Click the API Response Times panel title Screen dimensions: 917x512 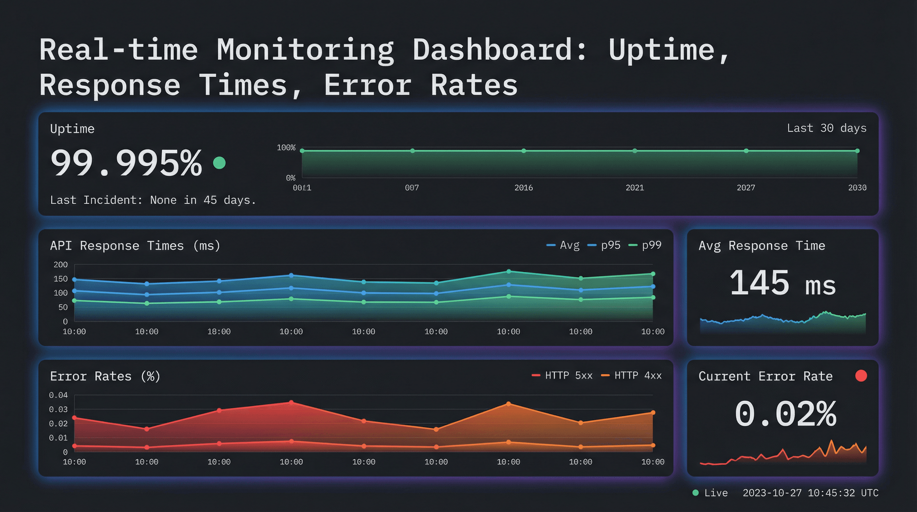(x=135, y=246)
